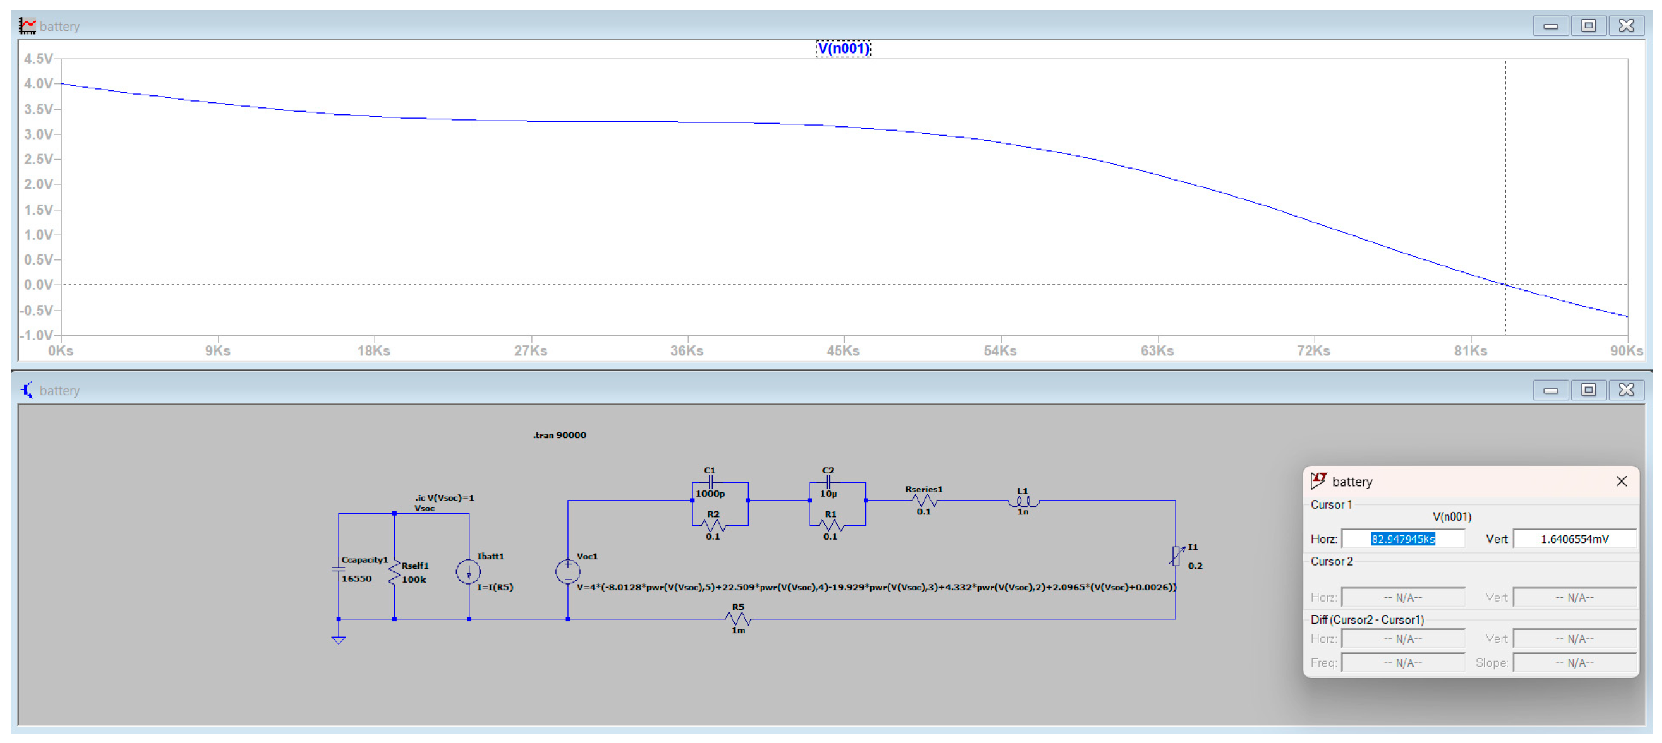Click the I1 load symbol
The width and height of the screenshot is (1662, 743).
pos(1176,556)
